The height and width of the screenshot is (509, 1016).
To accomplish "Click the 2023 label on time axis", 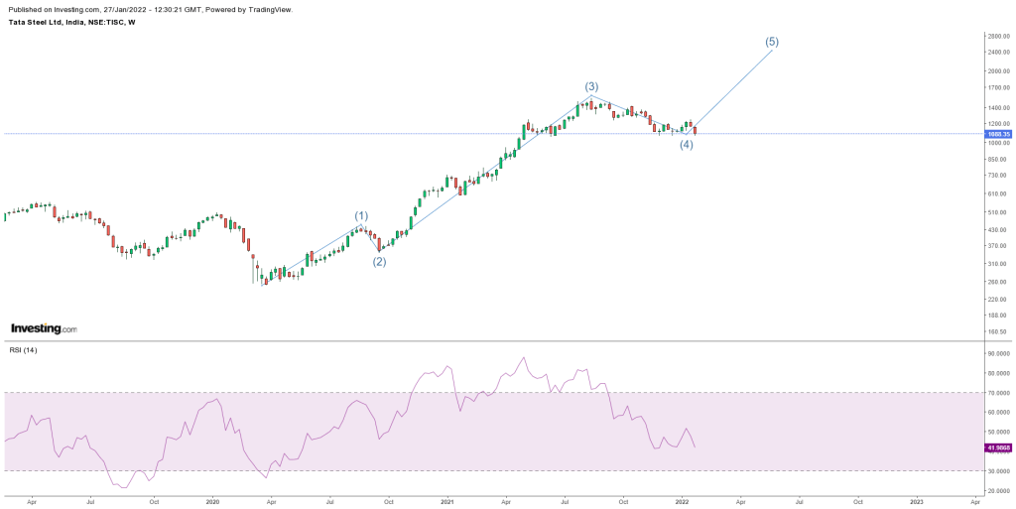I will 916,503.
